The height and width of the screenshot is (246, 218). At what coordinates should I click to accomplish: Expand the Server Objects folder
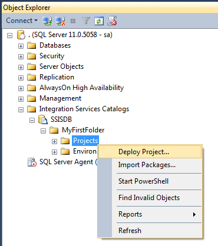click(21, 67)
